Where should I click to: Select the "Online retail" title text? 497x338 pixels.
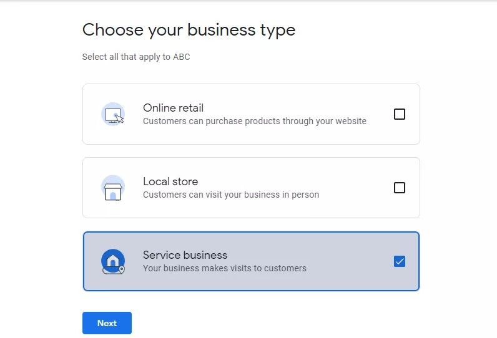[173, 108]
